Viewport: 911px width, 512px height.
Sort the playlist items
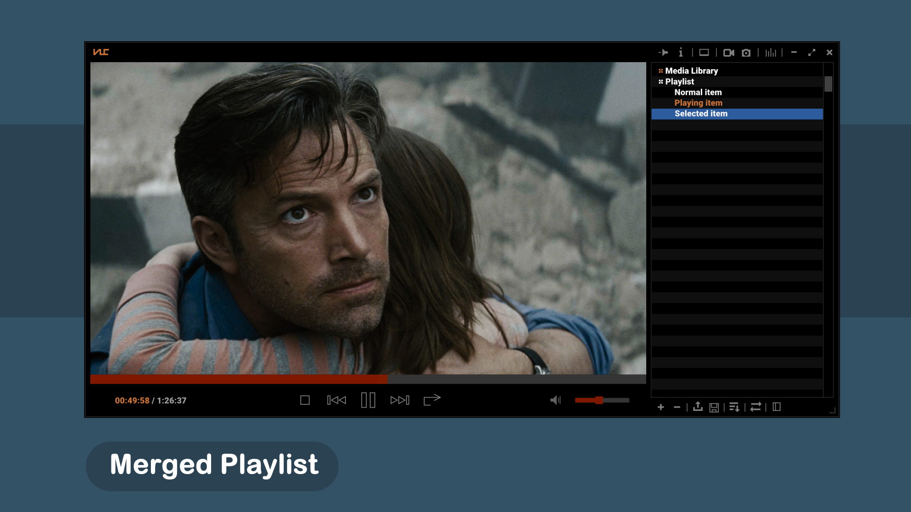(734, 407)
